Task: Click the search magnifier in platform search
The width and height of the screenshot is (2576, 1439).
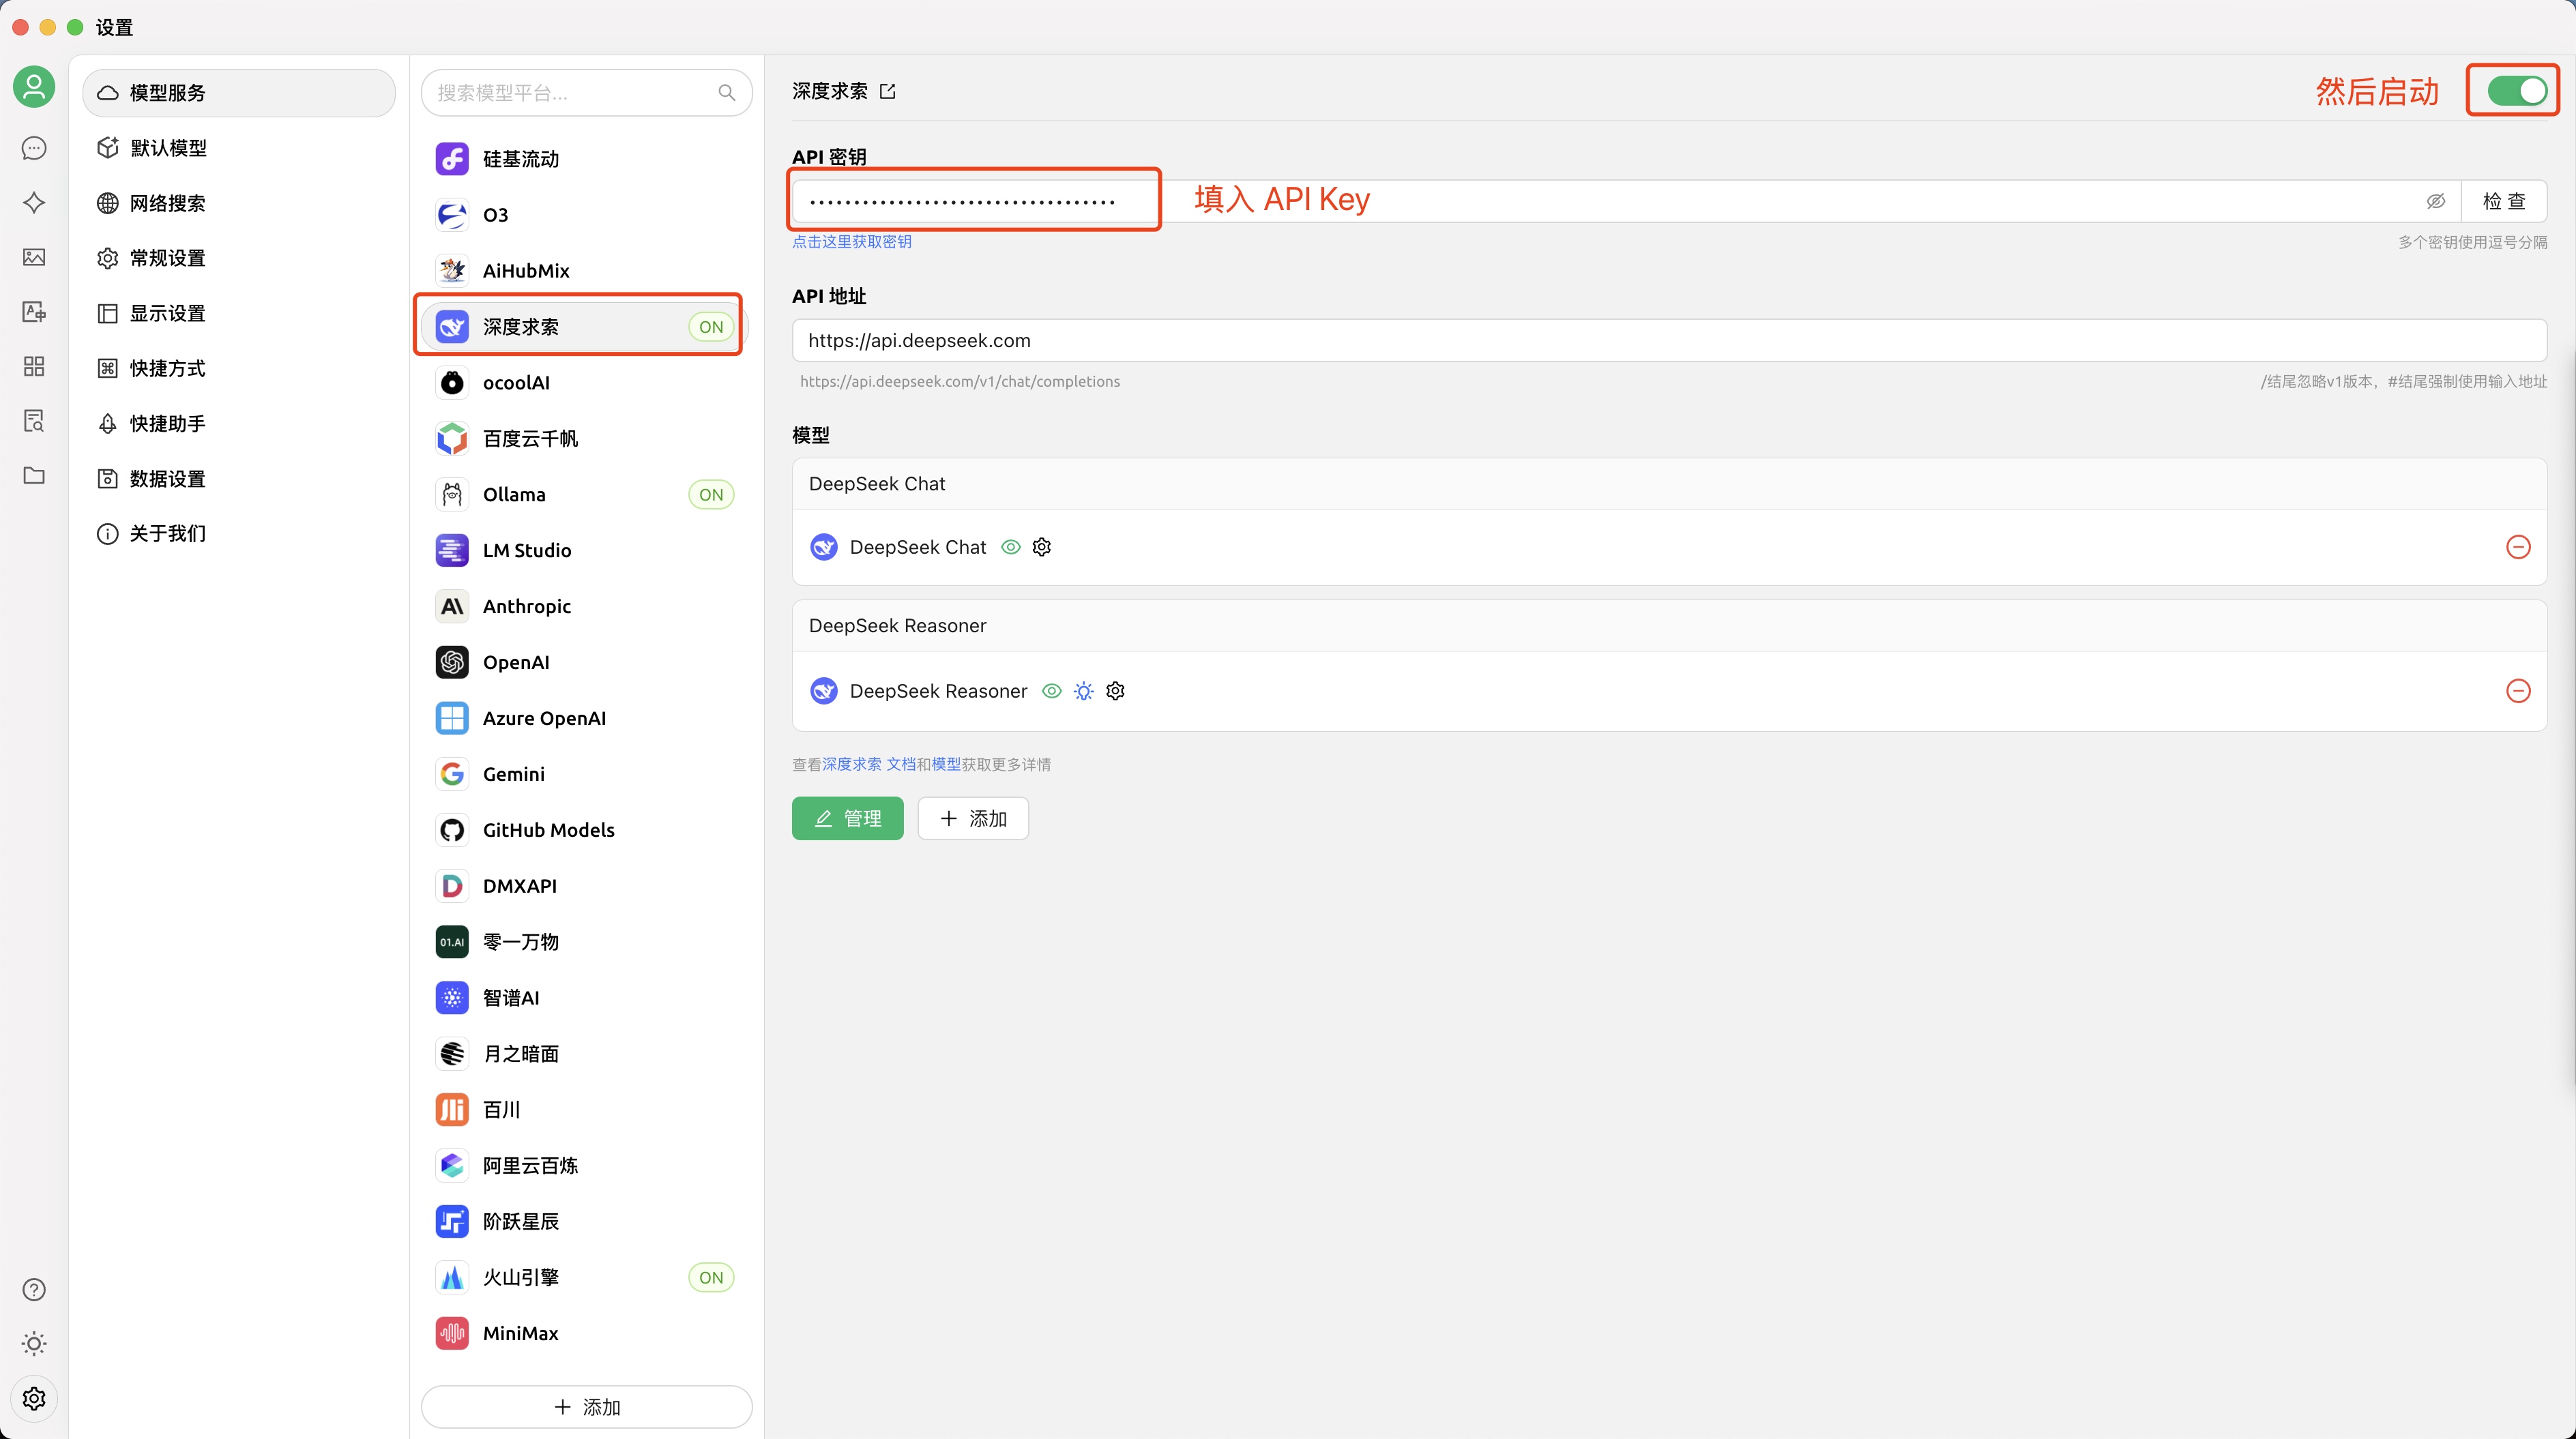Action: (x=727, y=93)
